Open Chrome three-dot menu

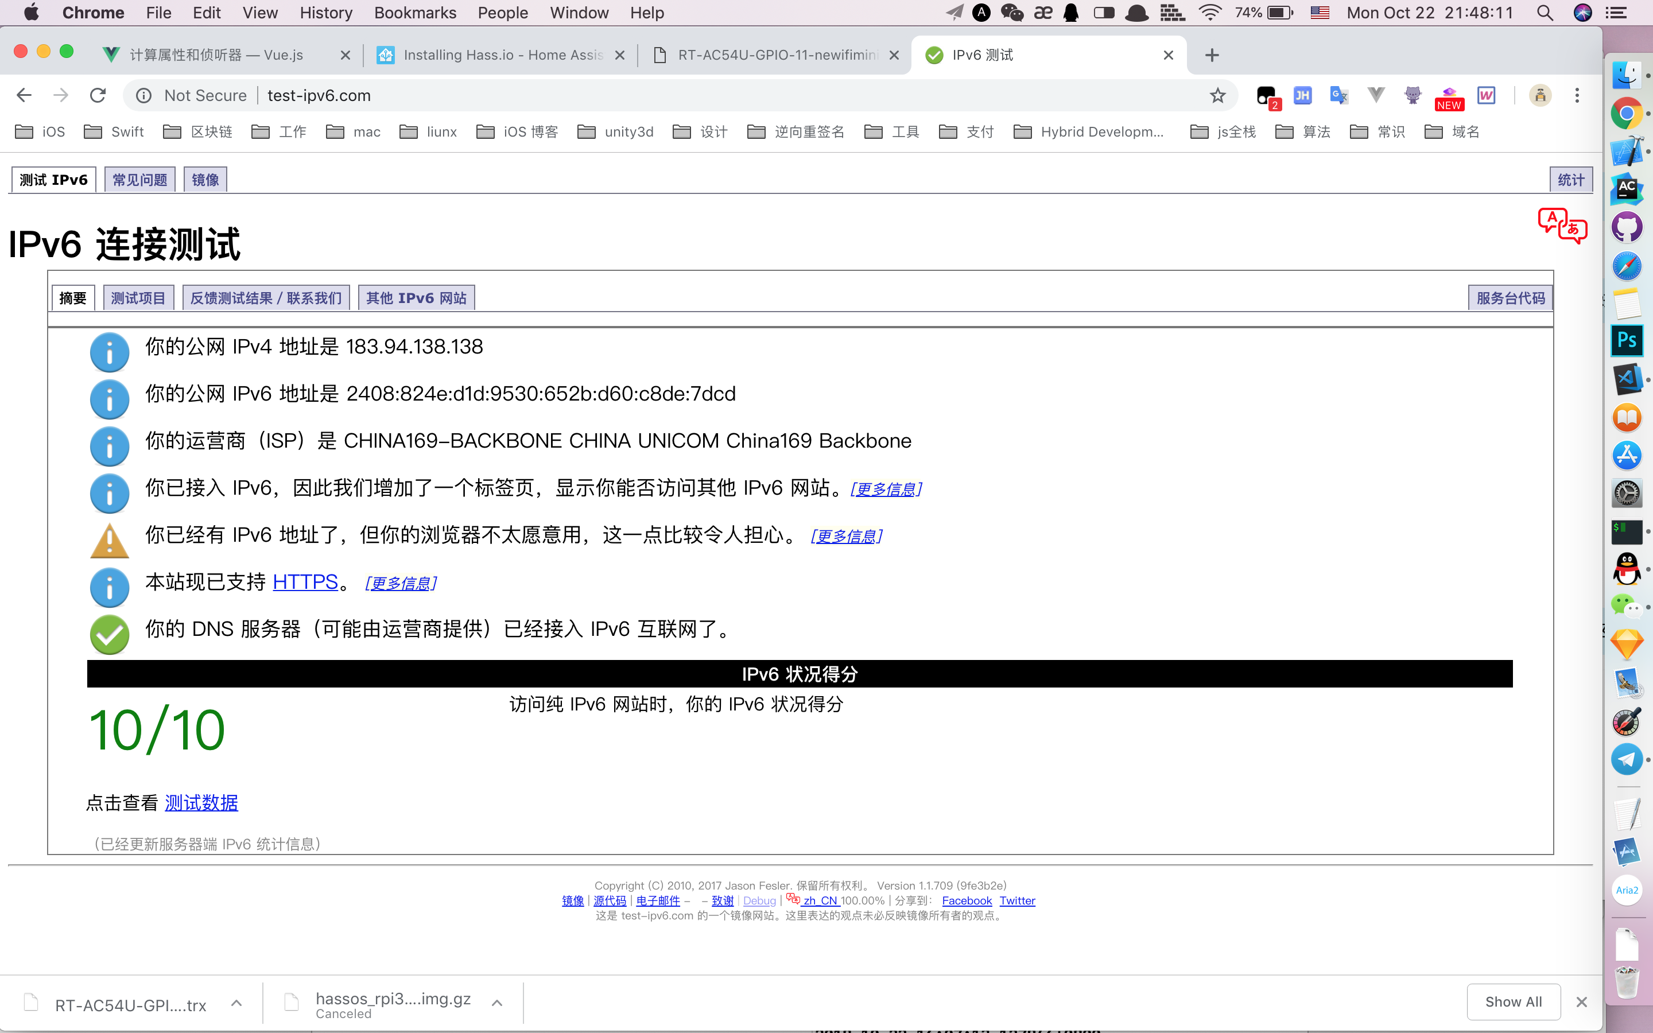tap(1577, 96)
